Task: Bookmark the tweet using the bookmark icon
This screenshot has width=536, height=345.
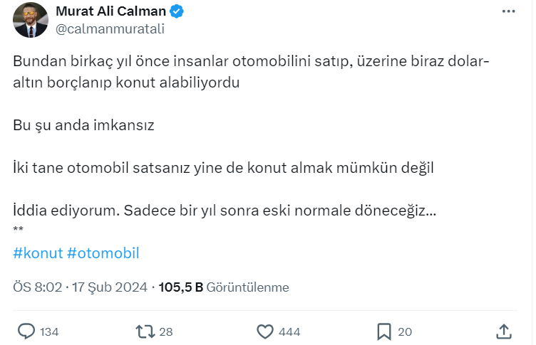Action: (384, 331)
